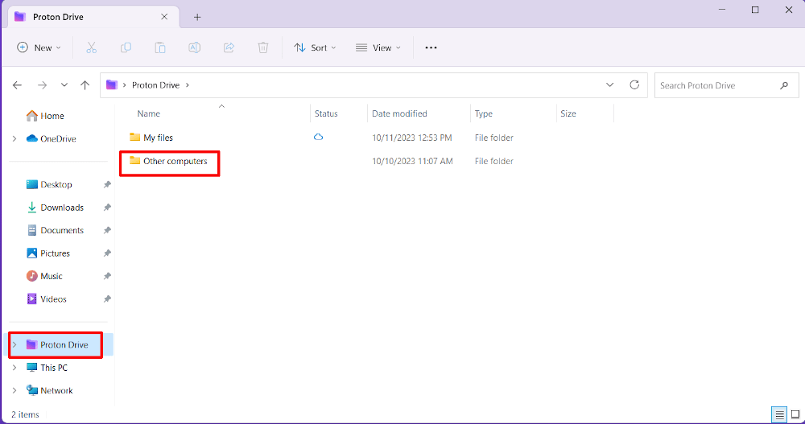Add a new File Explorer tab
The width and height of the screenshot is (805, 424).
[x=197, y=17]
